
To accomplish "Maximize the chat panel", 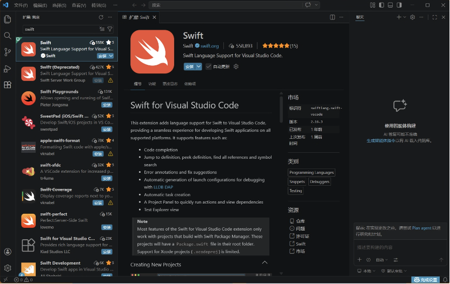I will pos(434,17).
